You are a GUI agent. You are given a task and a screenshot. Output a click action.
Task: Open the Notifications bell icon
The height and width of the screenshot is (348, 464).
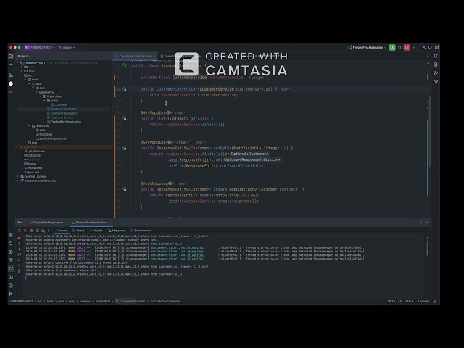[x=436, y=56]
